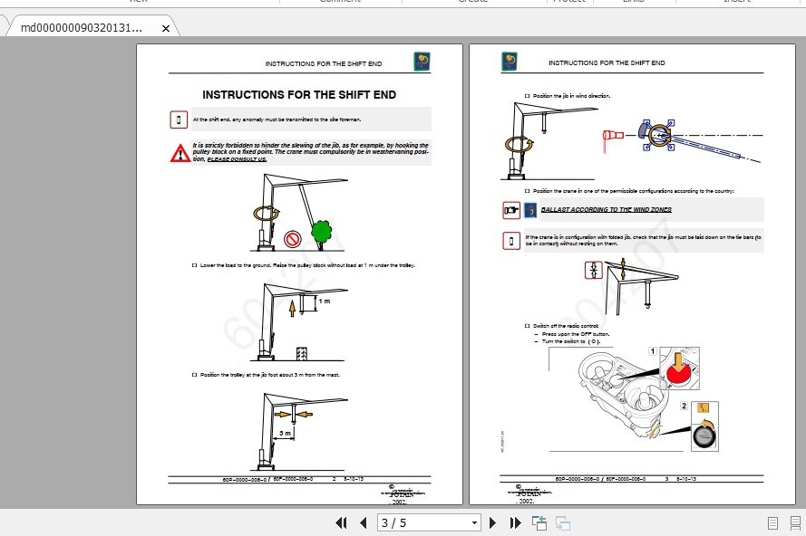Open the Create menu
The height and width of the screenshot is (536, 806).
(x=473, y=3)
